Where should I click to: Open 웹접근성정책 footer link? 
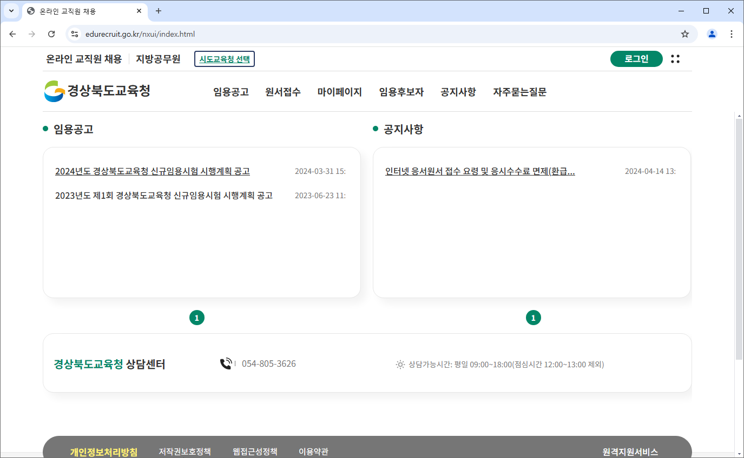(x=255, y=452)
